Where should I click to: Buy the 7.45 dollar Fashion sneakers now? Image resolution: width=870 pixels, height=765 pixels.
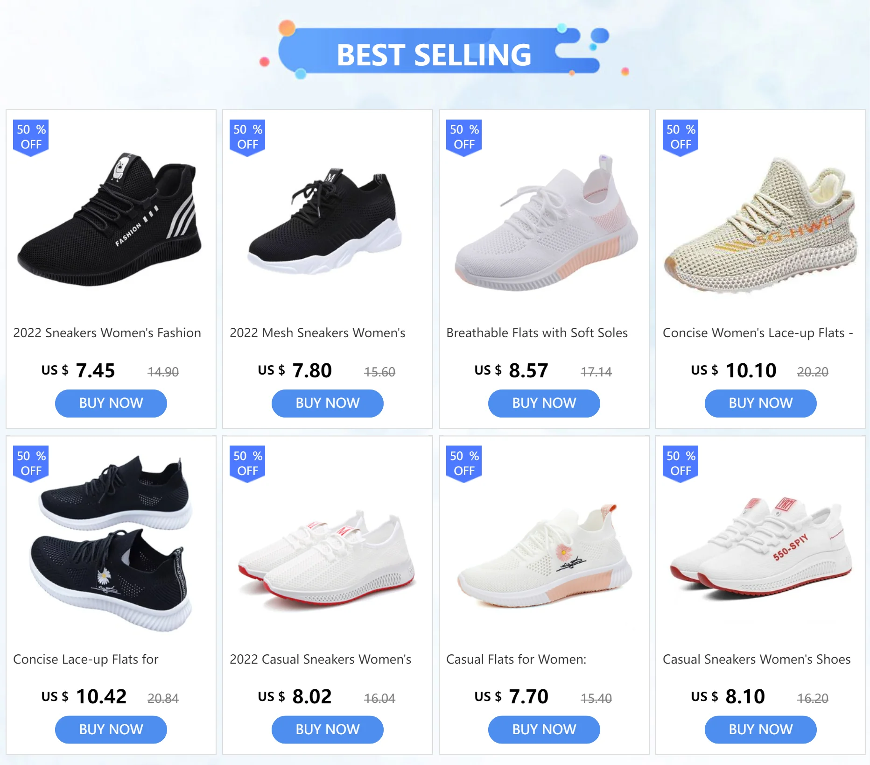coord(111,403)
